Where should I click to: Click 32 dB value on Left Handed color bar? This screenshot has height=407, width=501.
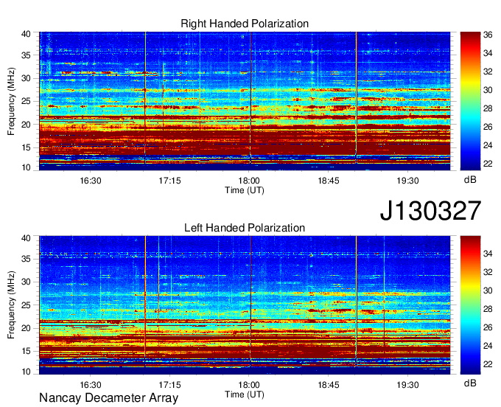click(488, 272)
